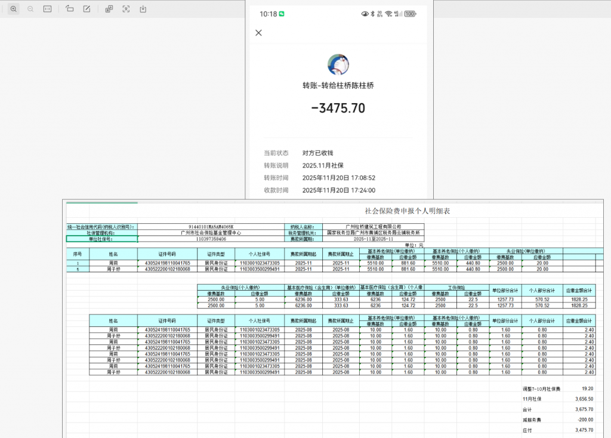Click the Wi-Fi icon in status bar

[388, 14]
